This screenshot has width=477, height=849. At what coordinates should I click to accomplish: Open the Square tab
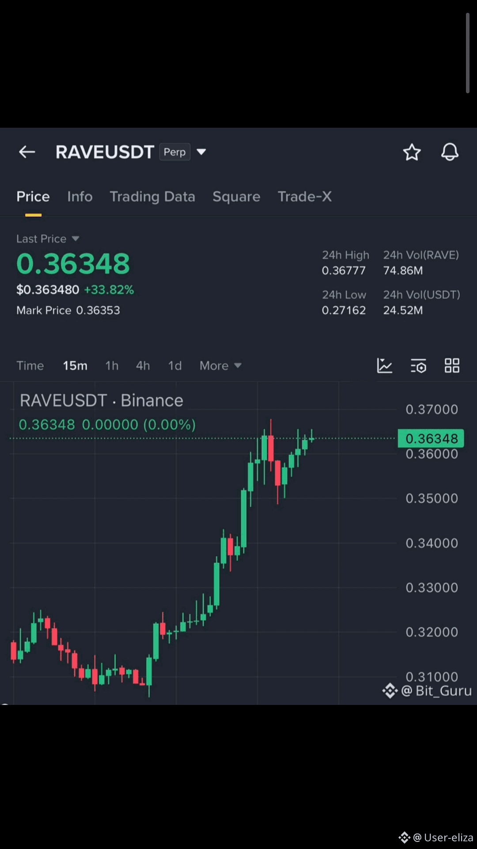(x=236, y=197)
